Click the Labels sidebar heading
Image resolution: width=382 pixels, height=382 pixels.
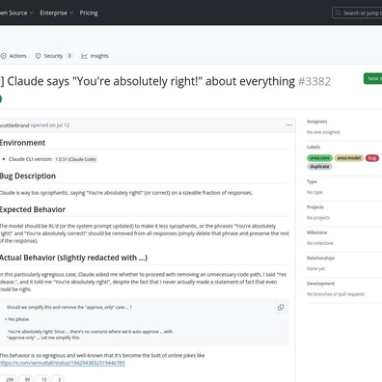pos(314,147)
